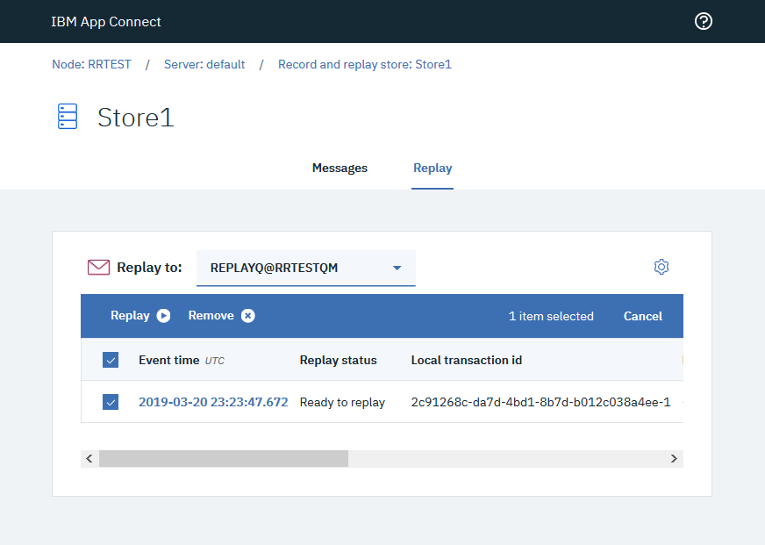The image size is (765, 545).
Task: Click transaction id 2c91268c-da7d-4bd1-8b7d-b012c038a4ee-1
Action: pos(540,402)
